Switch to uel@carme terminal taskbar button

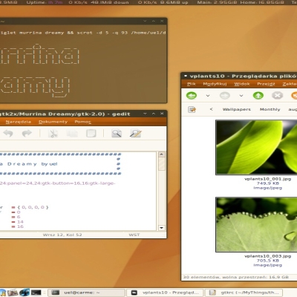86,293
